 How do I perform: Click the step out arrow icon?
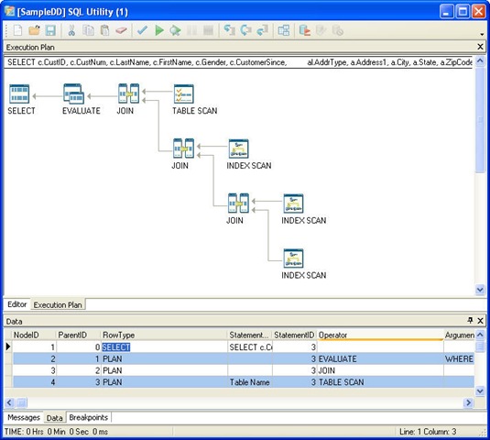[263, 30]
